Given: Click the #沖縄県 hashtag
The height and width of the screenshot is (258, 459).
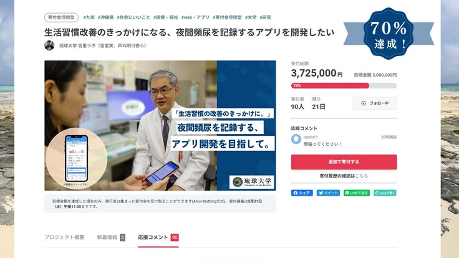Looking at the screenshot, I should click(x=105, y=17).
